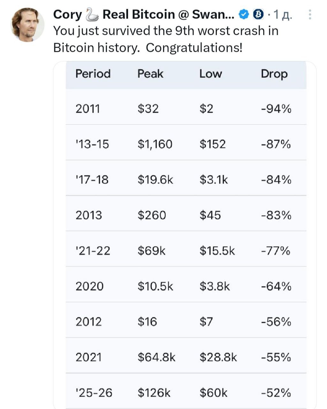Click the -52% drop value

coord(276,393)
